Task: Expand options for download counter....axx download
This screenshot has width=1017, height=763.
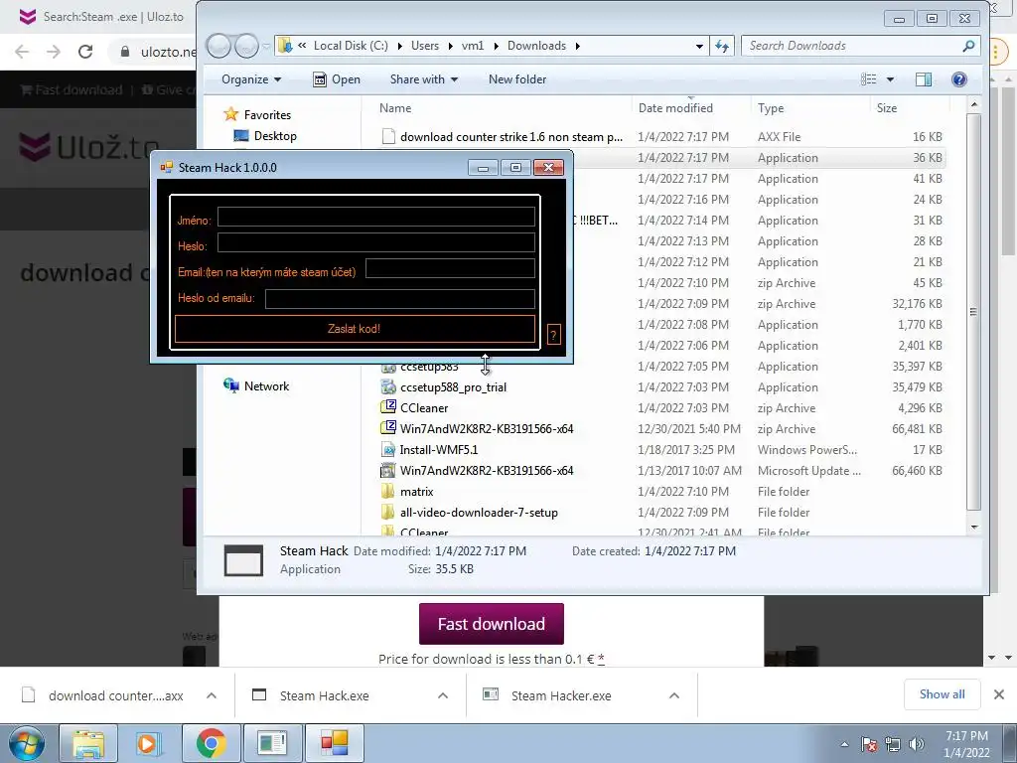Action: 212,695
